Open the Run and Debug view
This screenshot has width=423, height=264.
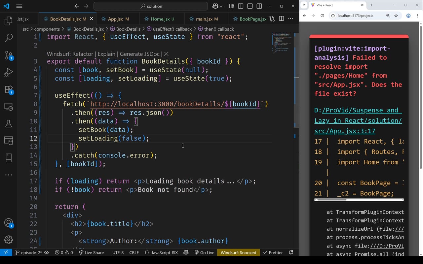pyautogui.click(x=9, y=72)
